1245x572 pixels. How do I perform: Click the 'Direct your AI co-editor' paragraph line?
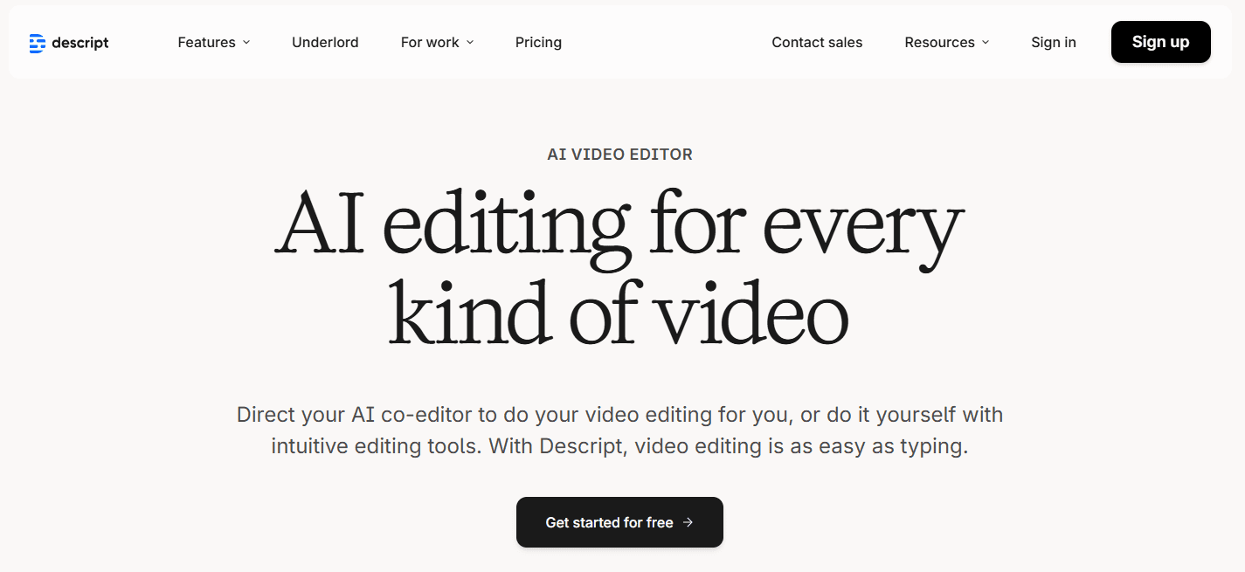click(619, 414)
